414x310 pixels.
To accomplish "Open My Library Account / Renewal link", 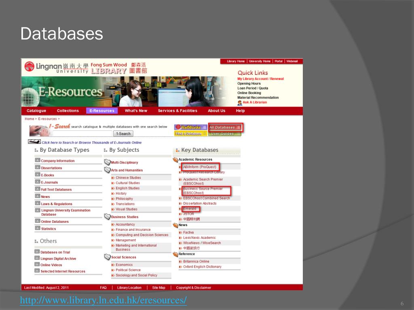I will click(261, 79).
